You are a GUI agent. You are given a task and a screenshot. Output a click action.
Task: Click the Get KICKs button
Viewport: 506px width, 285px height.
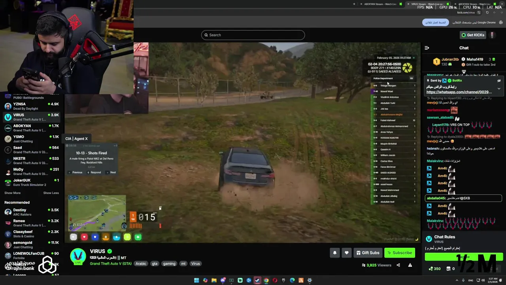click(473, 35)
